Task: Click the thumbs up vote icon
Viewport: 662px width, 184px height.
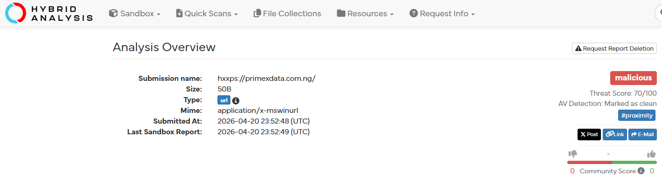Action: point(652,154)
